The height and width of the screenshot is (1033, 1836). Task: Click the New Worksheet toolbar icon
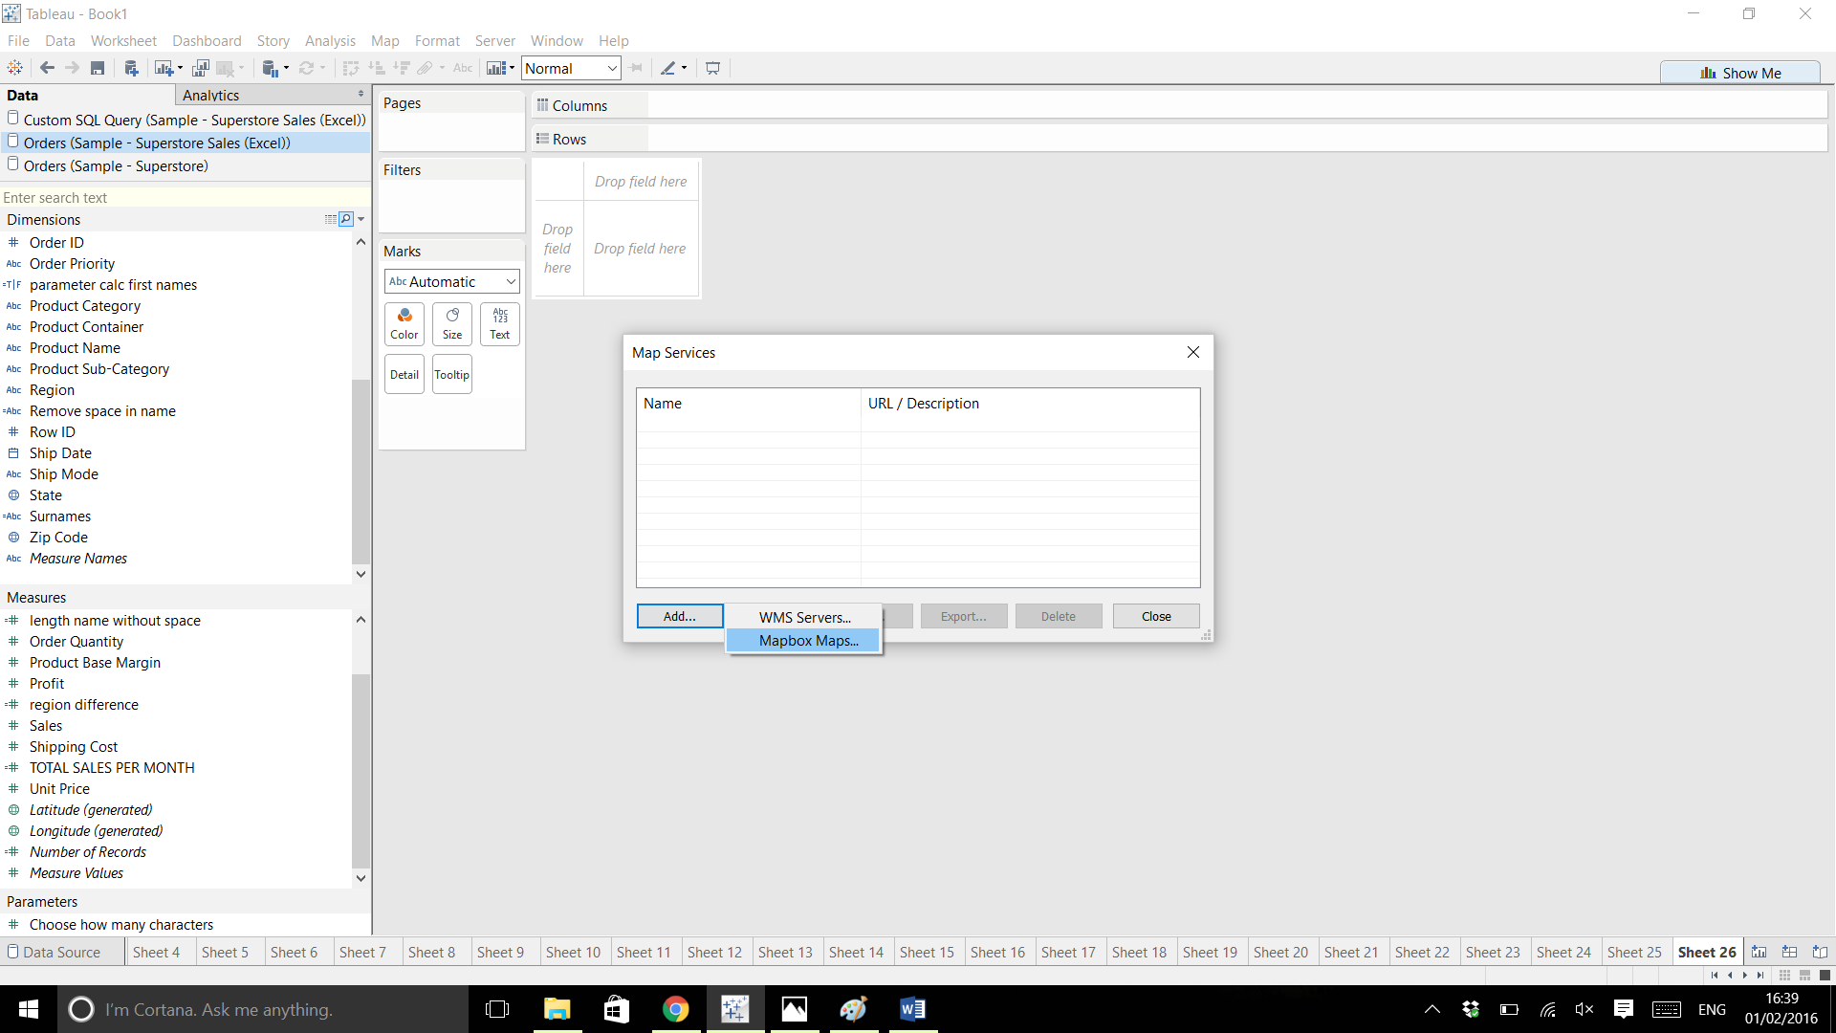tap(164, 68)
